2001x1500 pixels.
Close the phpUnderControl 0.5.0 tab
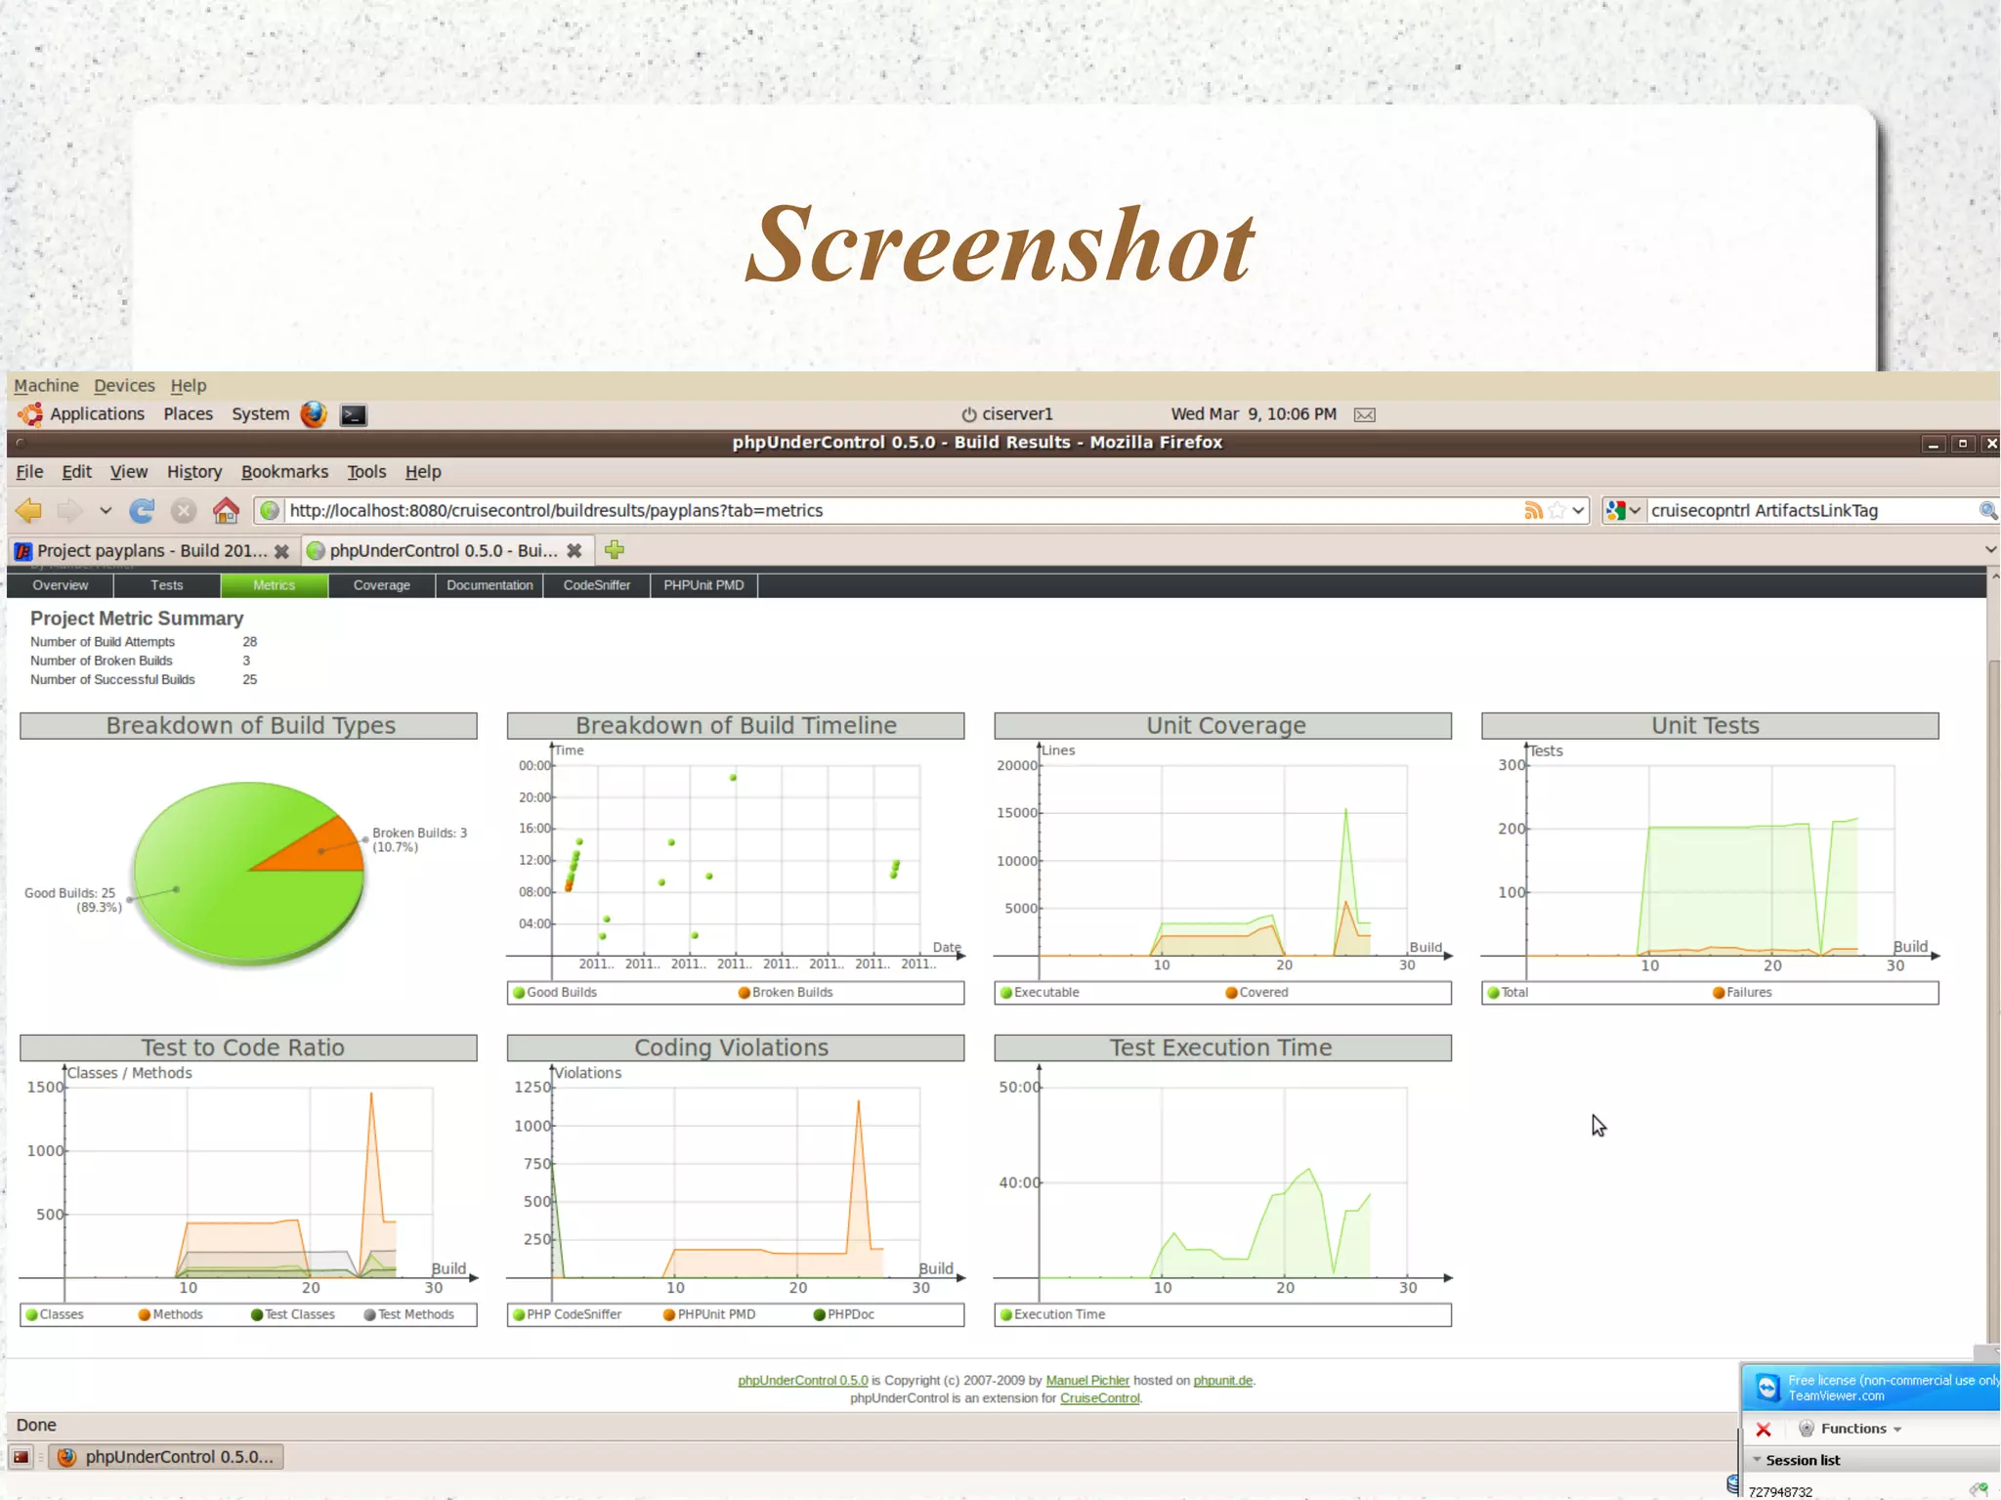(575, 551)
